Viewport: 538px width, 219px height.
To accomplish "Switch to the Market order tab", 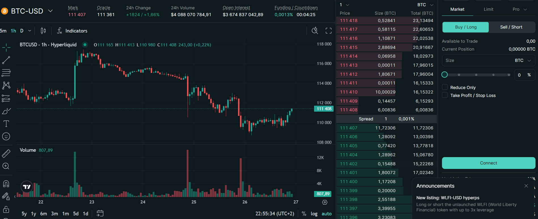I will pyautogui.click(x=457, y=9).
